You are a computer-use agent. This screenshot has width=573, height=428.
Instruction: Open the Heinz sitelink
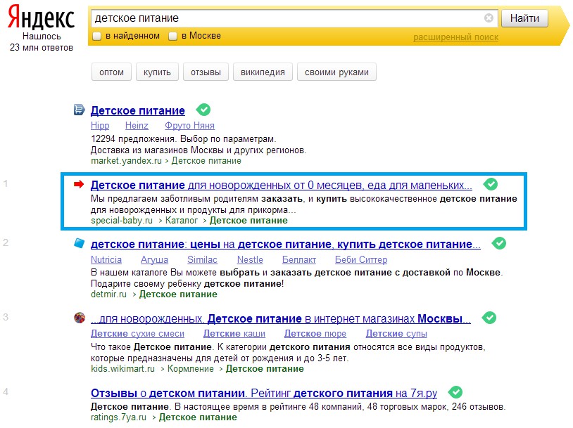tap(137, 126)
